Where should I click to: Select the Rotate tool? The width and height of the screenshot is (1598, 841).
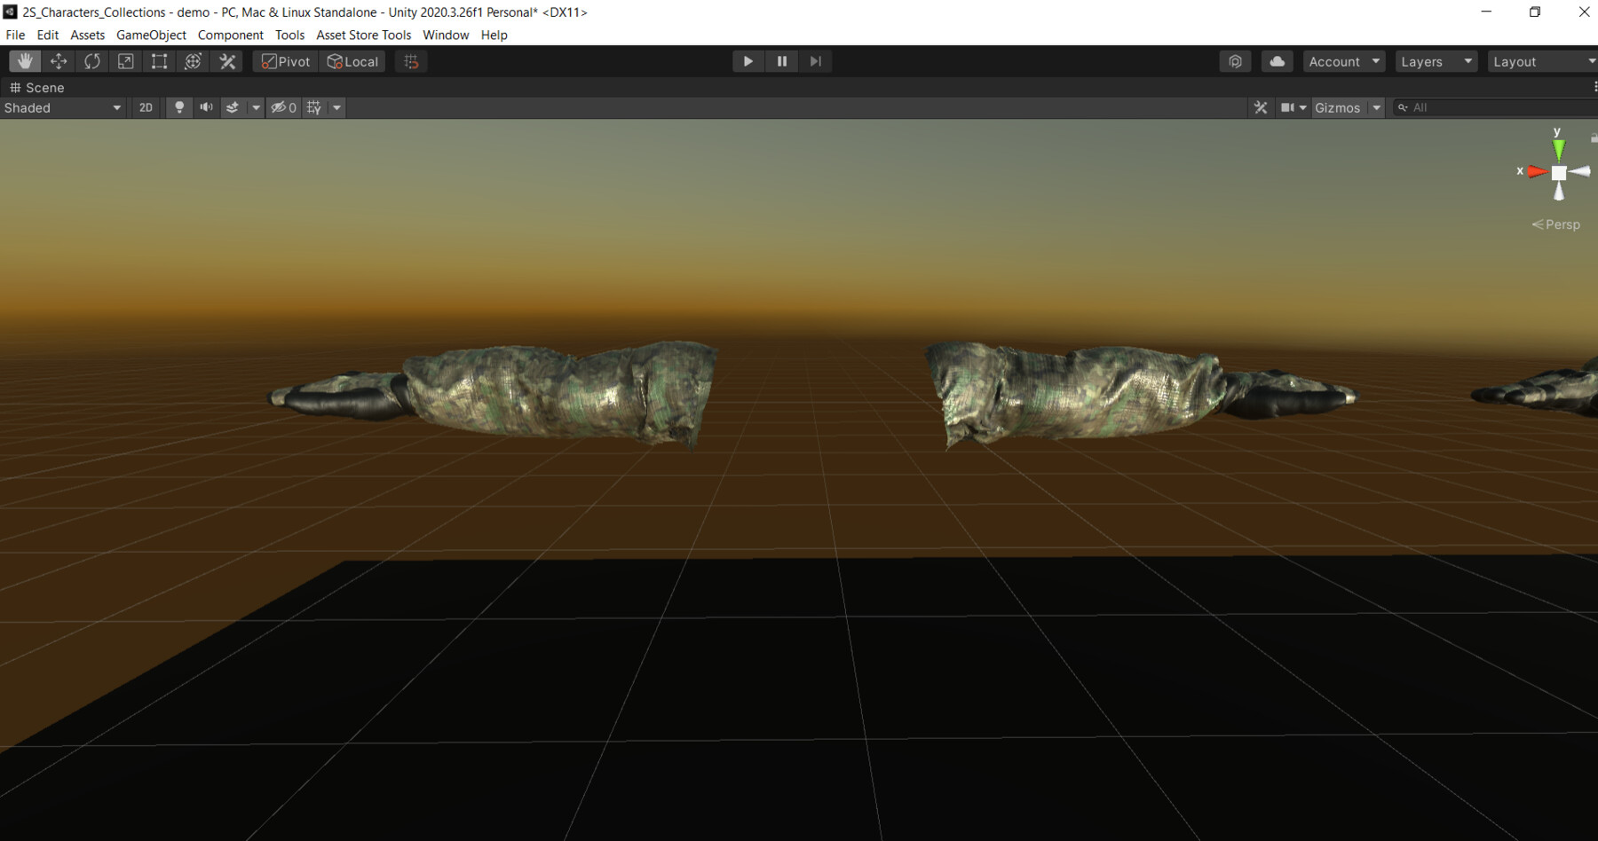pyautogui.click(x=92, y=61)
